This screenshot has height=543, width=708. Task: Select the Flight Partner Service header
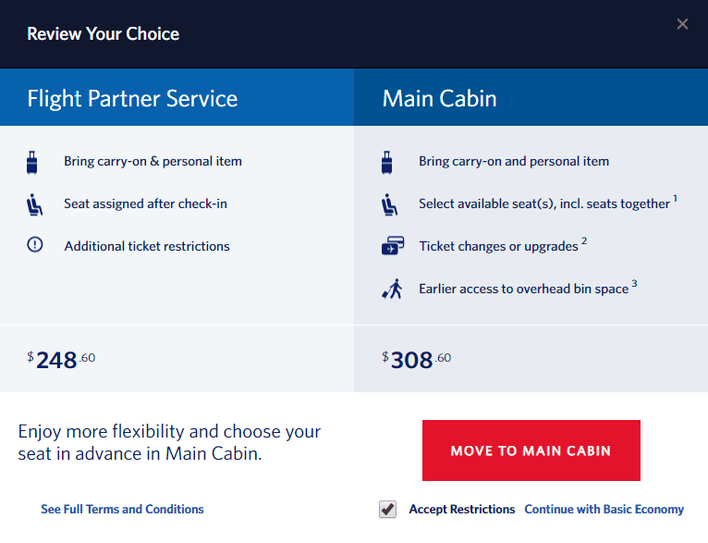click(177, 97)
